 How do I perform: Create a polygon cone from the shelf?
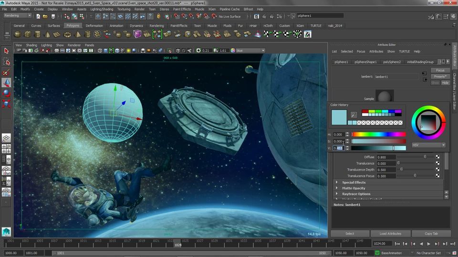click(47, 34)
